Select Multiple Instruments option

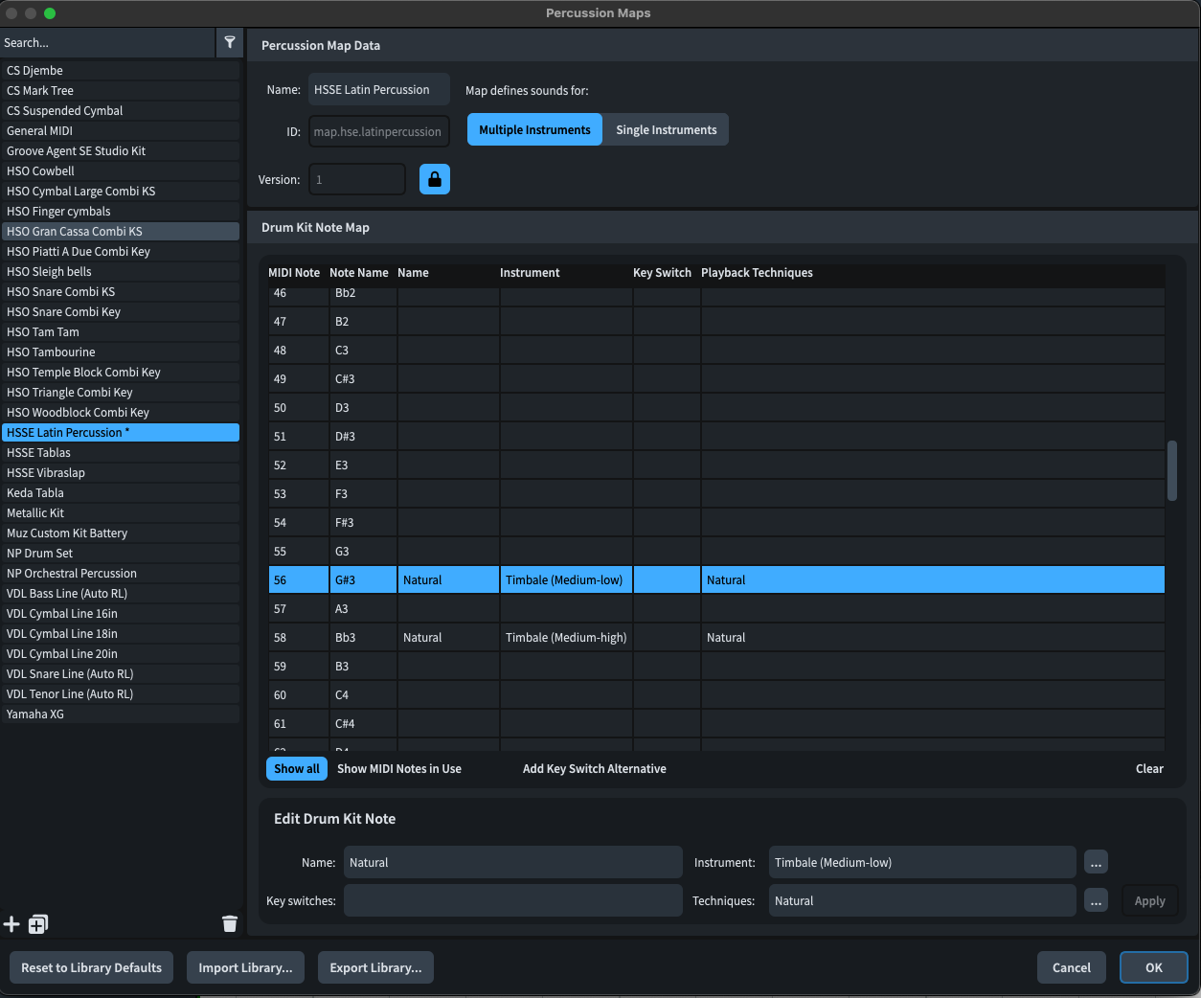pyautogui.click(x=534, y=129)
